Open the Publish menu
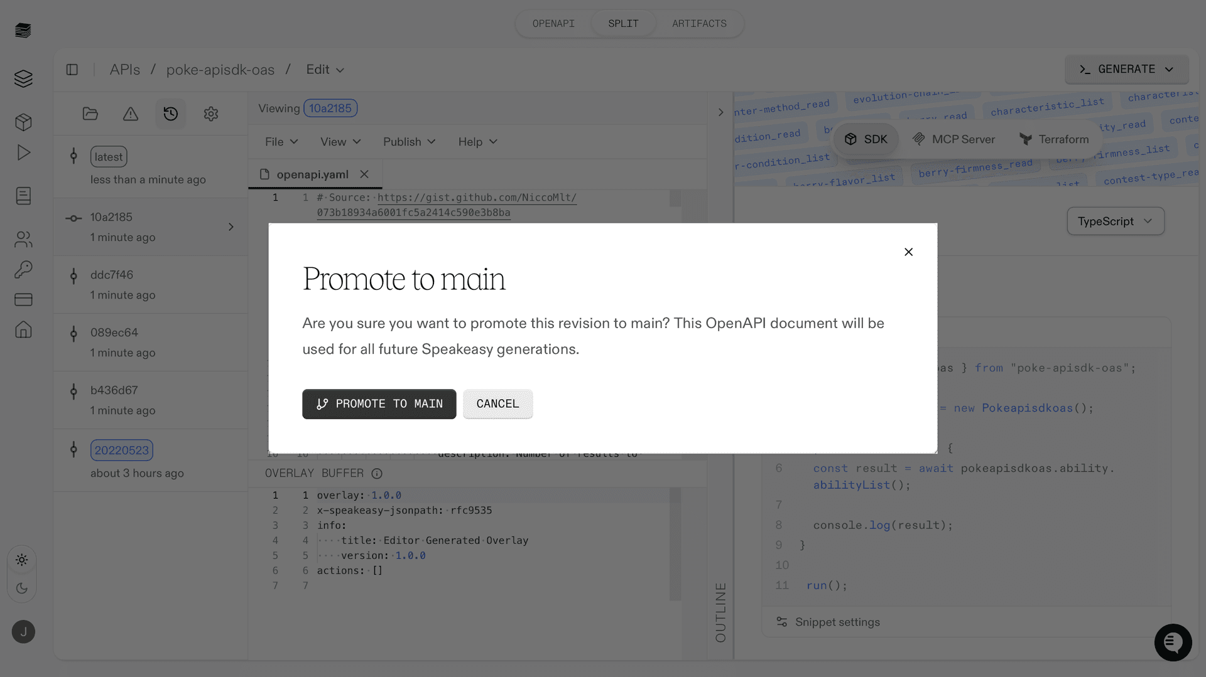 (409, 142)
